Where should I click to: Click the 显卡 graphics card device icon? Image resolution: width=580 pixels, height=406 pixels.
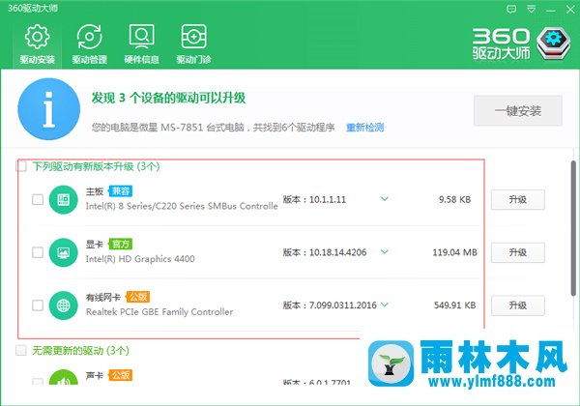[x=63, y=252]
